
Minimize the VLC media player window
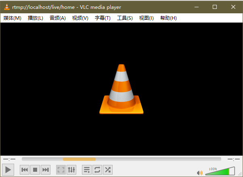(197, 7)
